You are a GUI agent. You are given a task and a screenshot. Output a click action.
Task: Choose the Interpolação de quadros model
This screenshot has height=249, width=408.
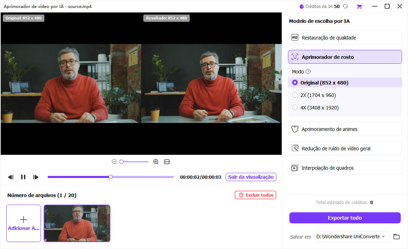coord(345,168)
